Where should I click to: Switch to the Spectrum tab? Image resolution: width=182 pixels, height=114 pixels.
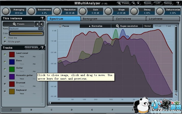pos(64,19)
